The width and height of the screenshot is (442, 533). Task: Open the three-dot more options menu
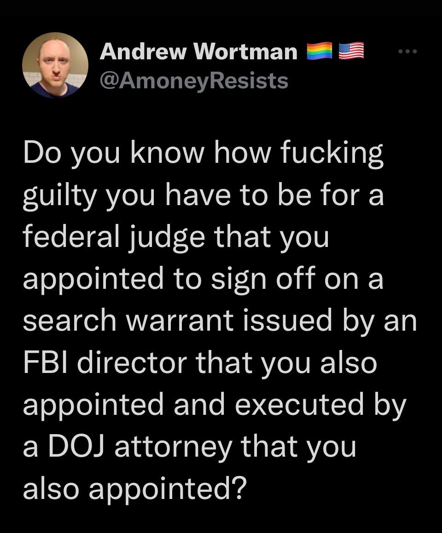click(x=408, y=52)
